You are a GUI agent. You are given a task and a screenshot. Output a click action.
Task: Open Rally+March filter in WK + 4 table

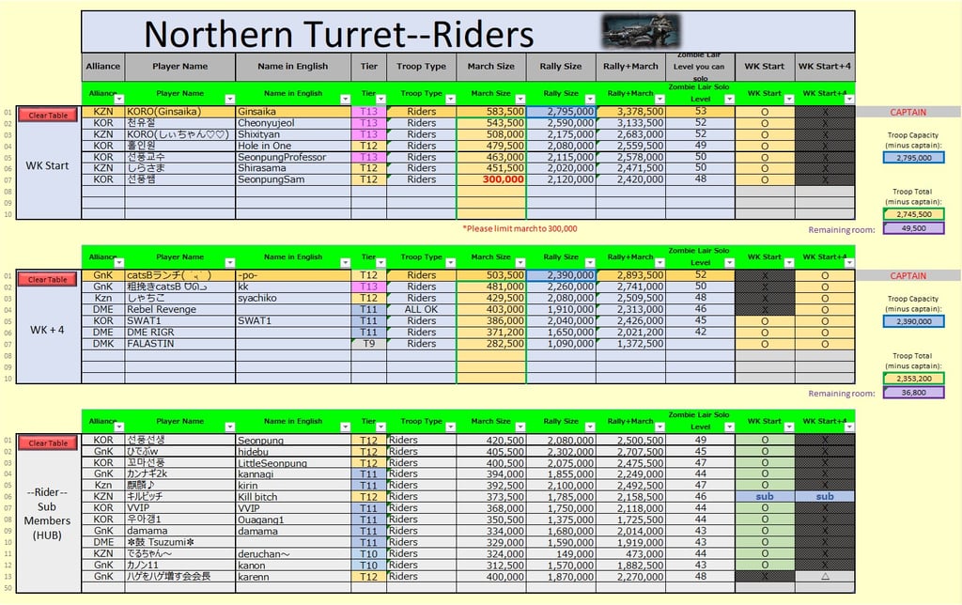tap(659, 263)
